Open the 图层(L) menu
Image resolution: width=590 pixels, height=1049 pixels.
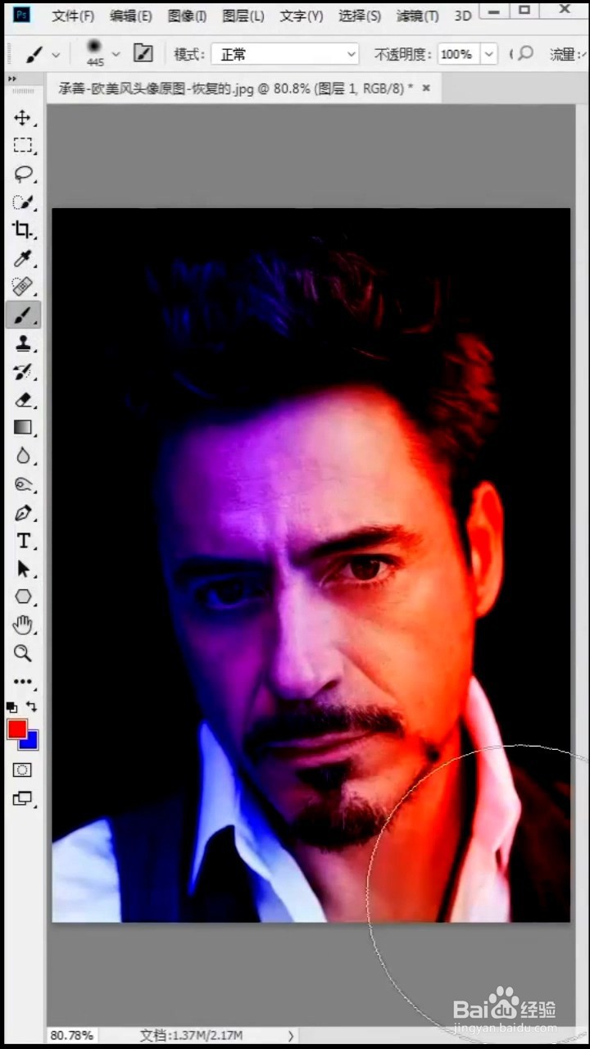tap(243, 16)
